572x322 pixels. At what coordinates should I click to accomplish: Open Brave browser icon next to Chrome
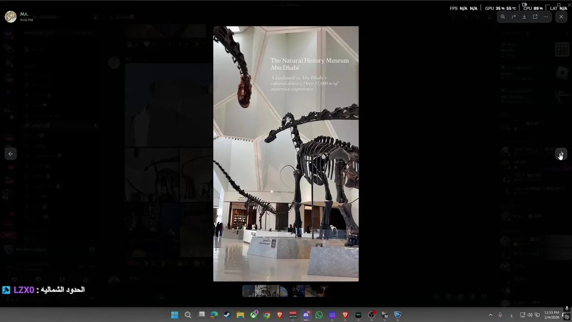click(280, 315)
